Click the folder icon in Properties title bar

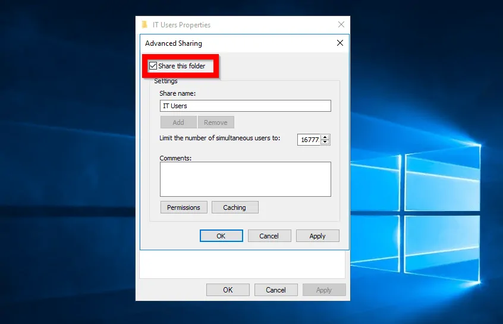coord(144,25)
